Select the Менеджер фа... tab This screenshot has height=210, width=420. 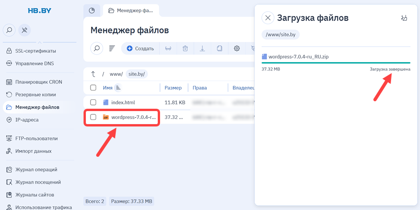pyautogui.click(x=131, y=11)
